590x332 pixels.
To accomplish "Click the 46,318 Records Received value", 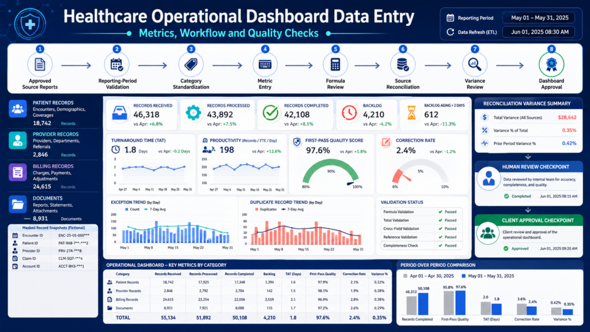I will point(146,115).
